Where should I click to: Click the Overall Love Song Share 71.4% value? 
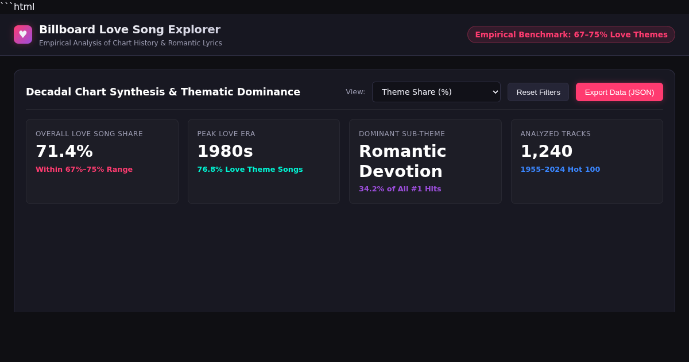[x=64, y=151]
